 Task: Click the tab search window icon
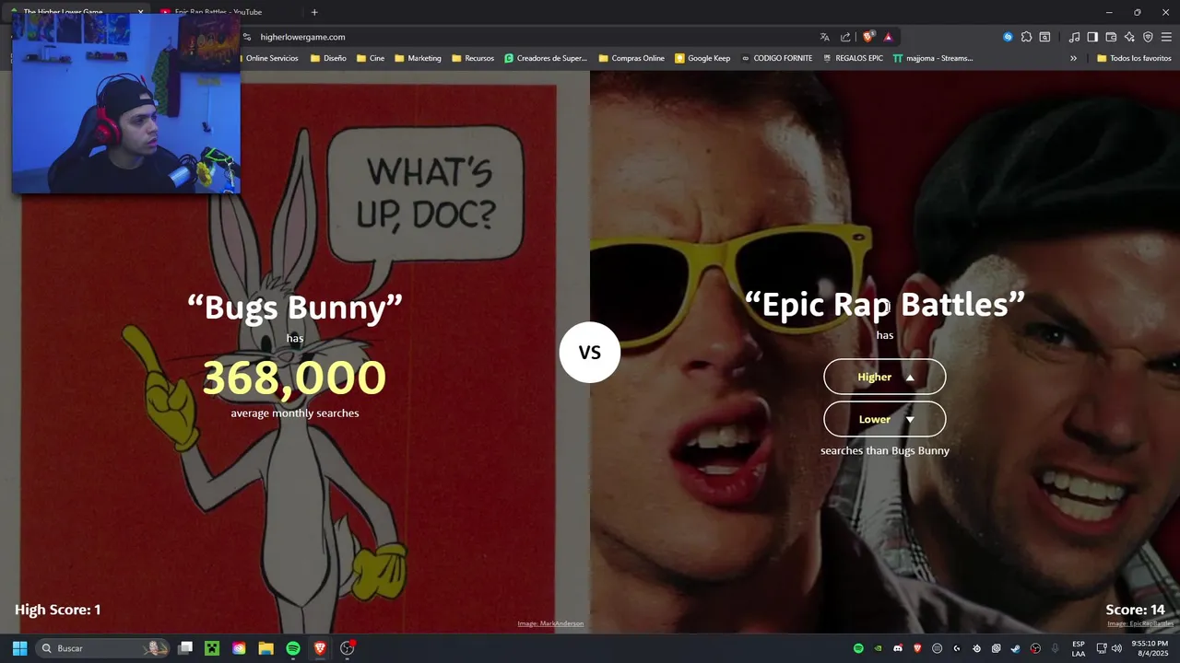tap(1044, 37)
